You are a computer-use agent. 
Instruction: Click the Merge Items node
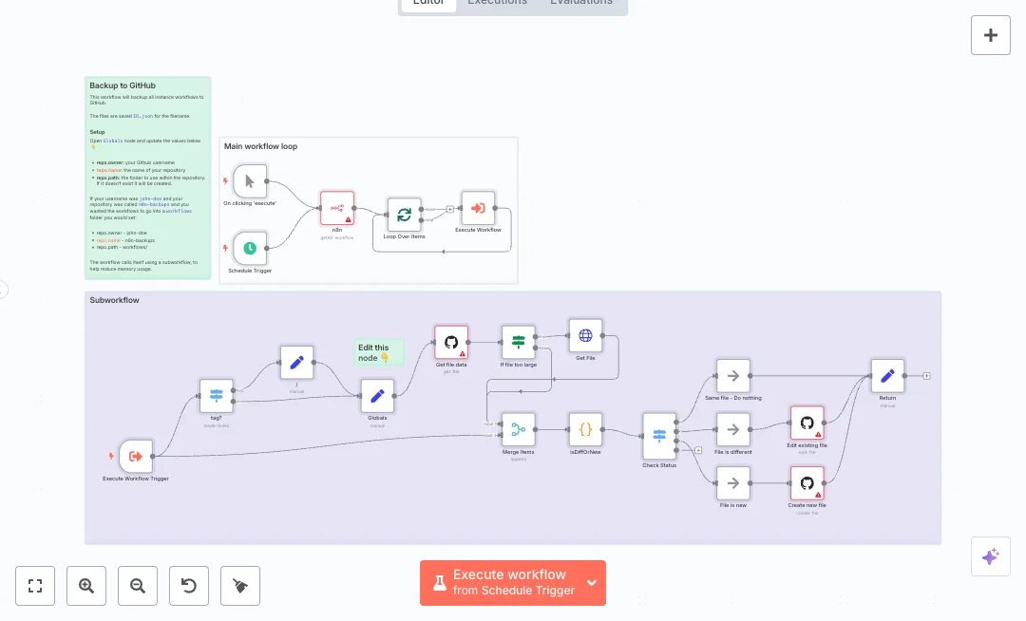517,427
